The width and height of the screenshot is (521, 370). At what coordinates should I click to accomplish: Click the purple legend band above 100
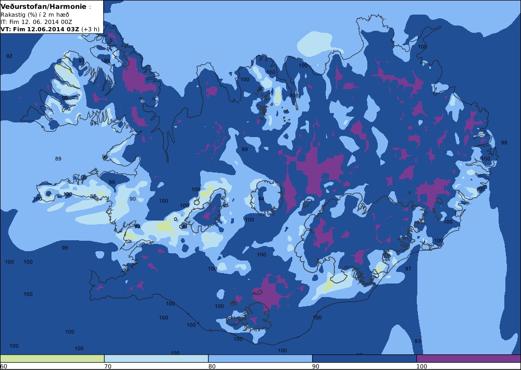468,359
